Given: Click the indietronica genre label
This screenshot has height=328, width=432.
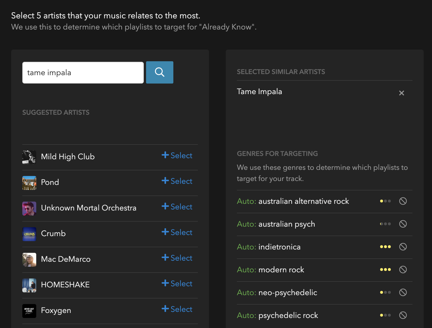Looking at the screenshot, I should 280,247.
